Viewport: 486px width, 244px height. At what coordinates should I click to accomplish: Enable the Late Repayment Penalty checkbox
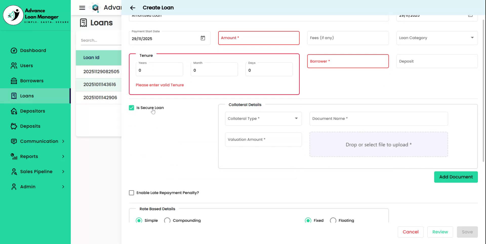pyautogui.click(x=131, y=193)
